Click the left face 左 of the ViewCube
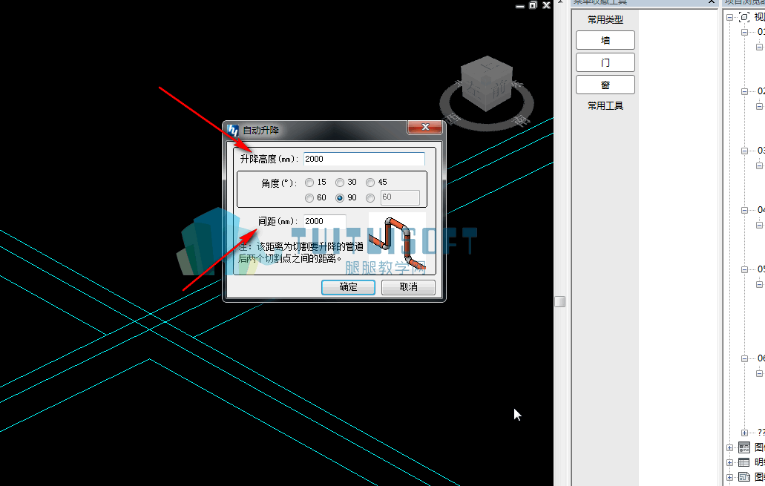765x486 pixels. (473, 90)
